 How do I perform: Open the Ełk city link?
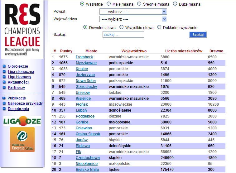78,152
